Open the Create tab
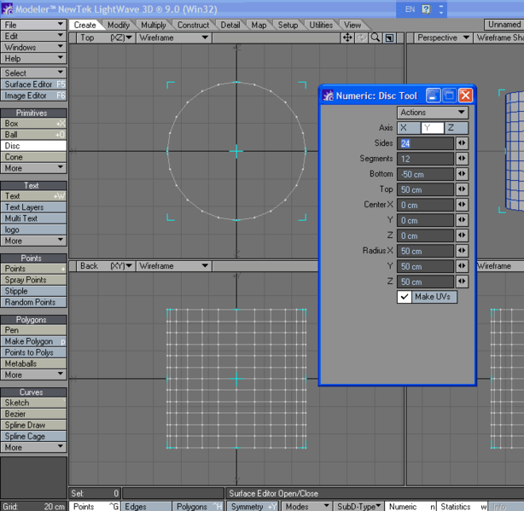 (84, 25)
